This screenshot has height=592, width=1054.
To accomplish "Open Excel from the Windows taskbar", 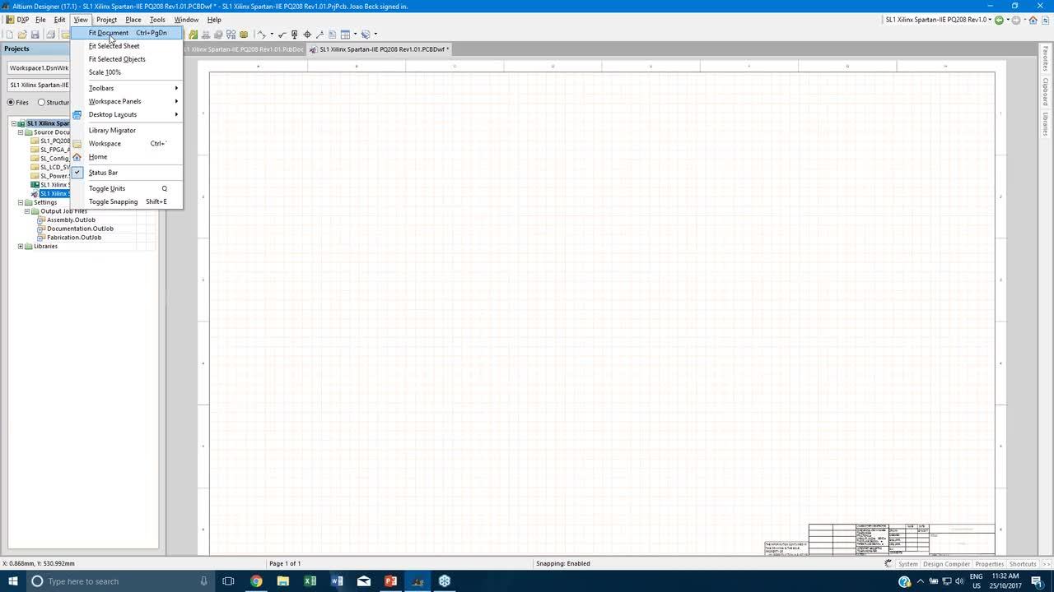I will 310,581.
